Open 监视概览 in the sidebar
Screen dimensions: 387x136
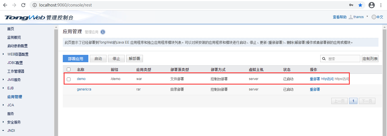click(14, 37)
